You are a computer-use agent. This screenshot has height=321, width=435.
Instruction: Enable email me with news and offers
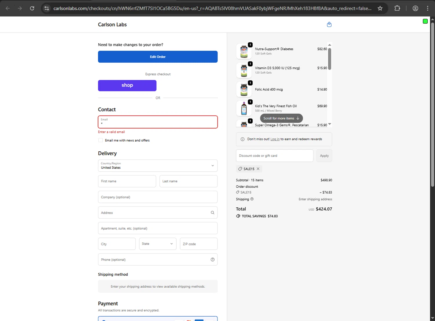101,140
